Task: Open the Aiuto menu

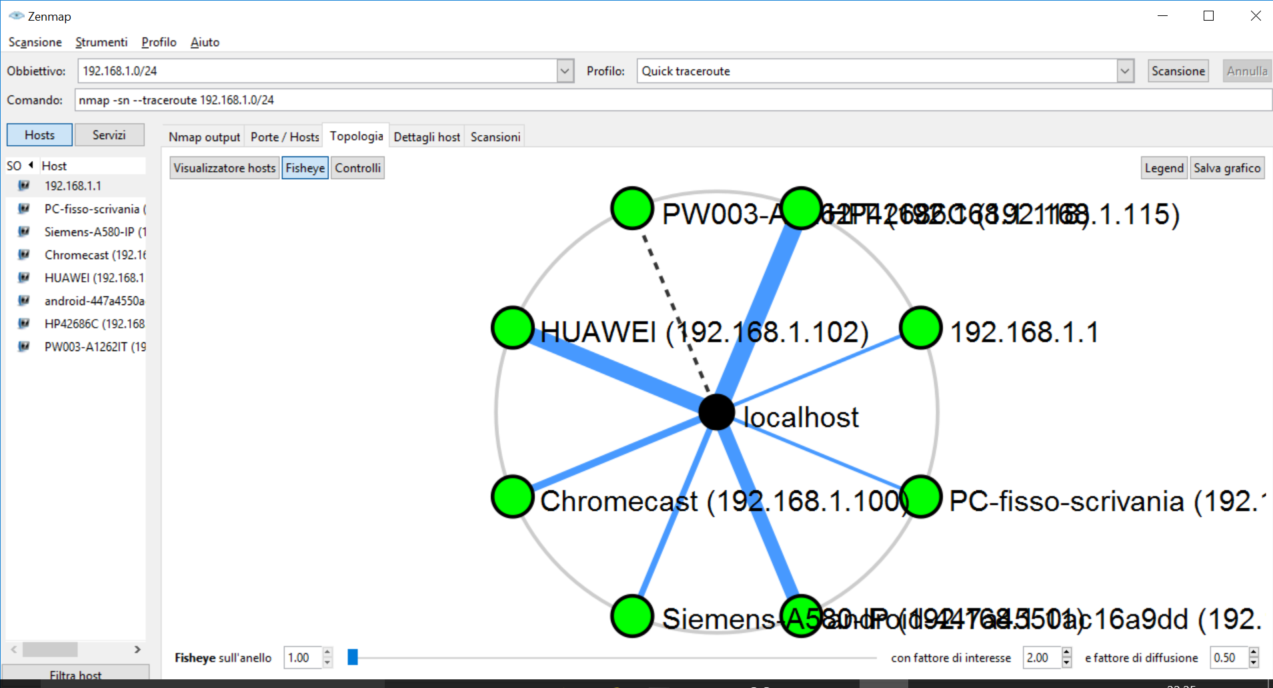Action: click(205, 42)
